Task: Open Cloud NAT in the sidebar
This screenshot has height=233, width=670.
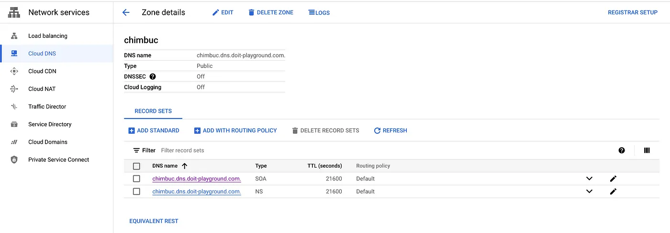Action: point(56,89)
